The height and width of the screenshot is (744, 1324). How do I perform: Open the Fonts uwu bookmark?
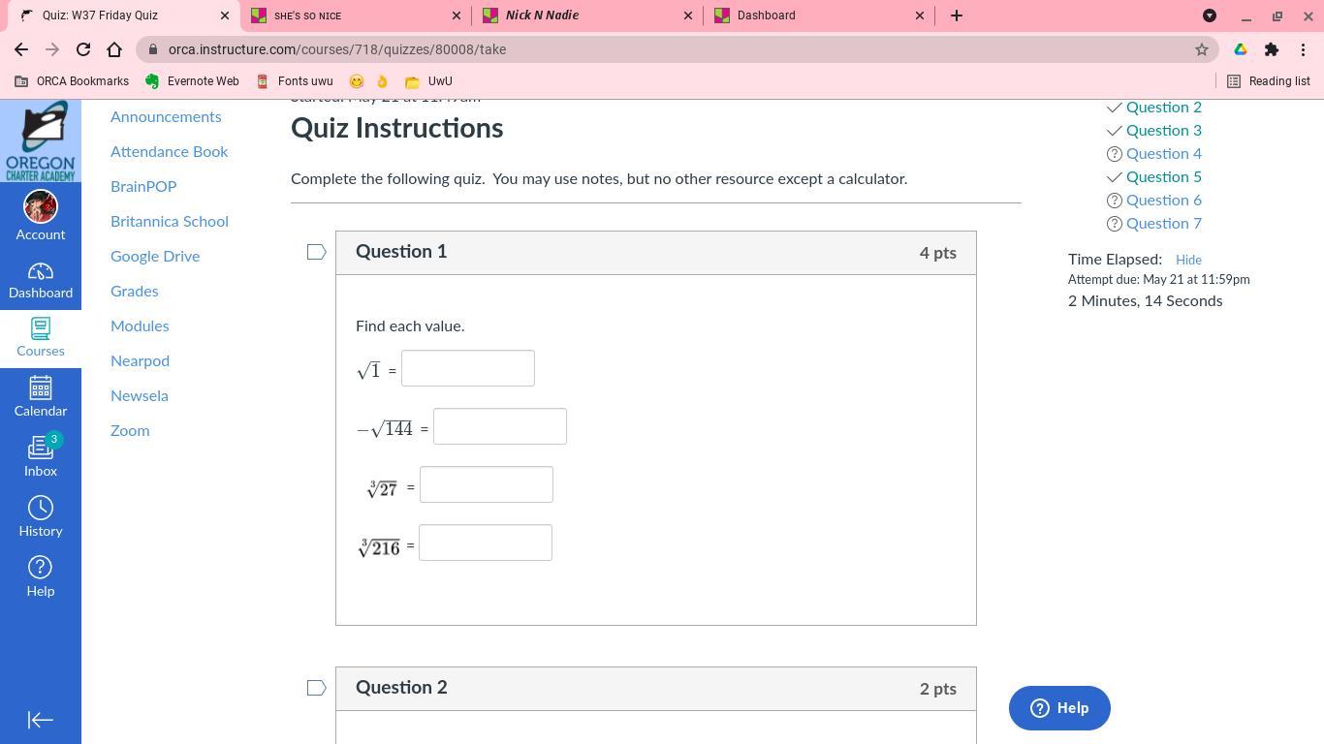295,81
